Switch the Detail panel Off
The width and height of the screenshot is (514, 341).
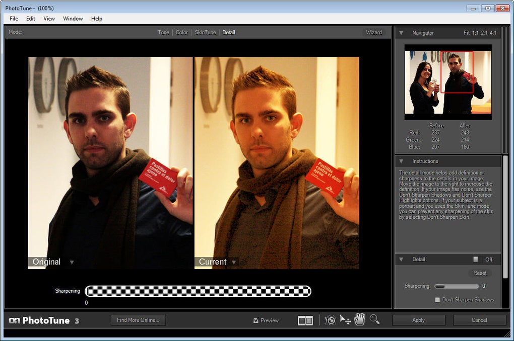pos(476,259)
